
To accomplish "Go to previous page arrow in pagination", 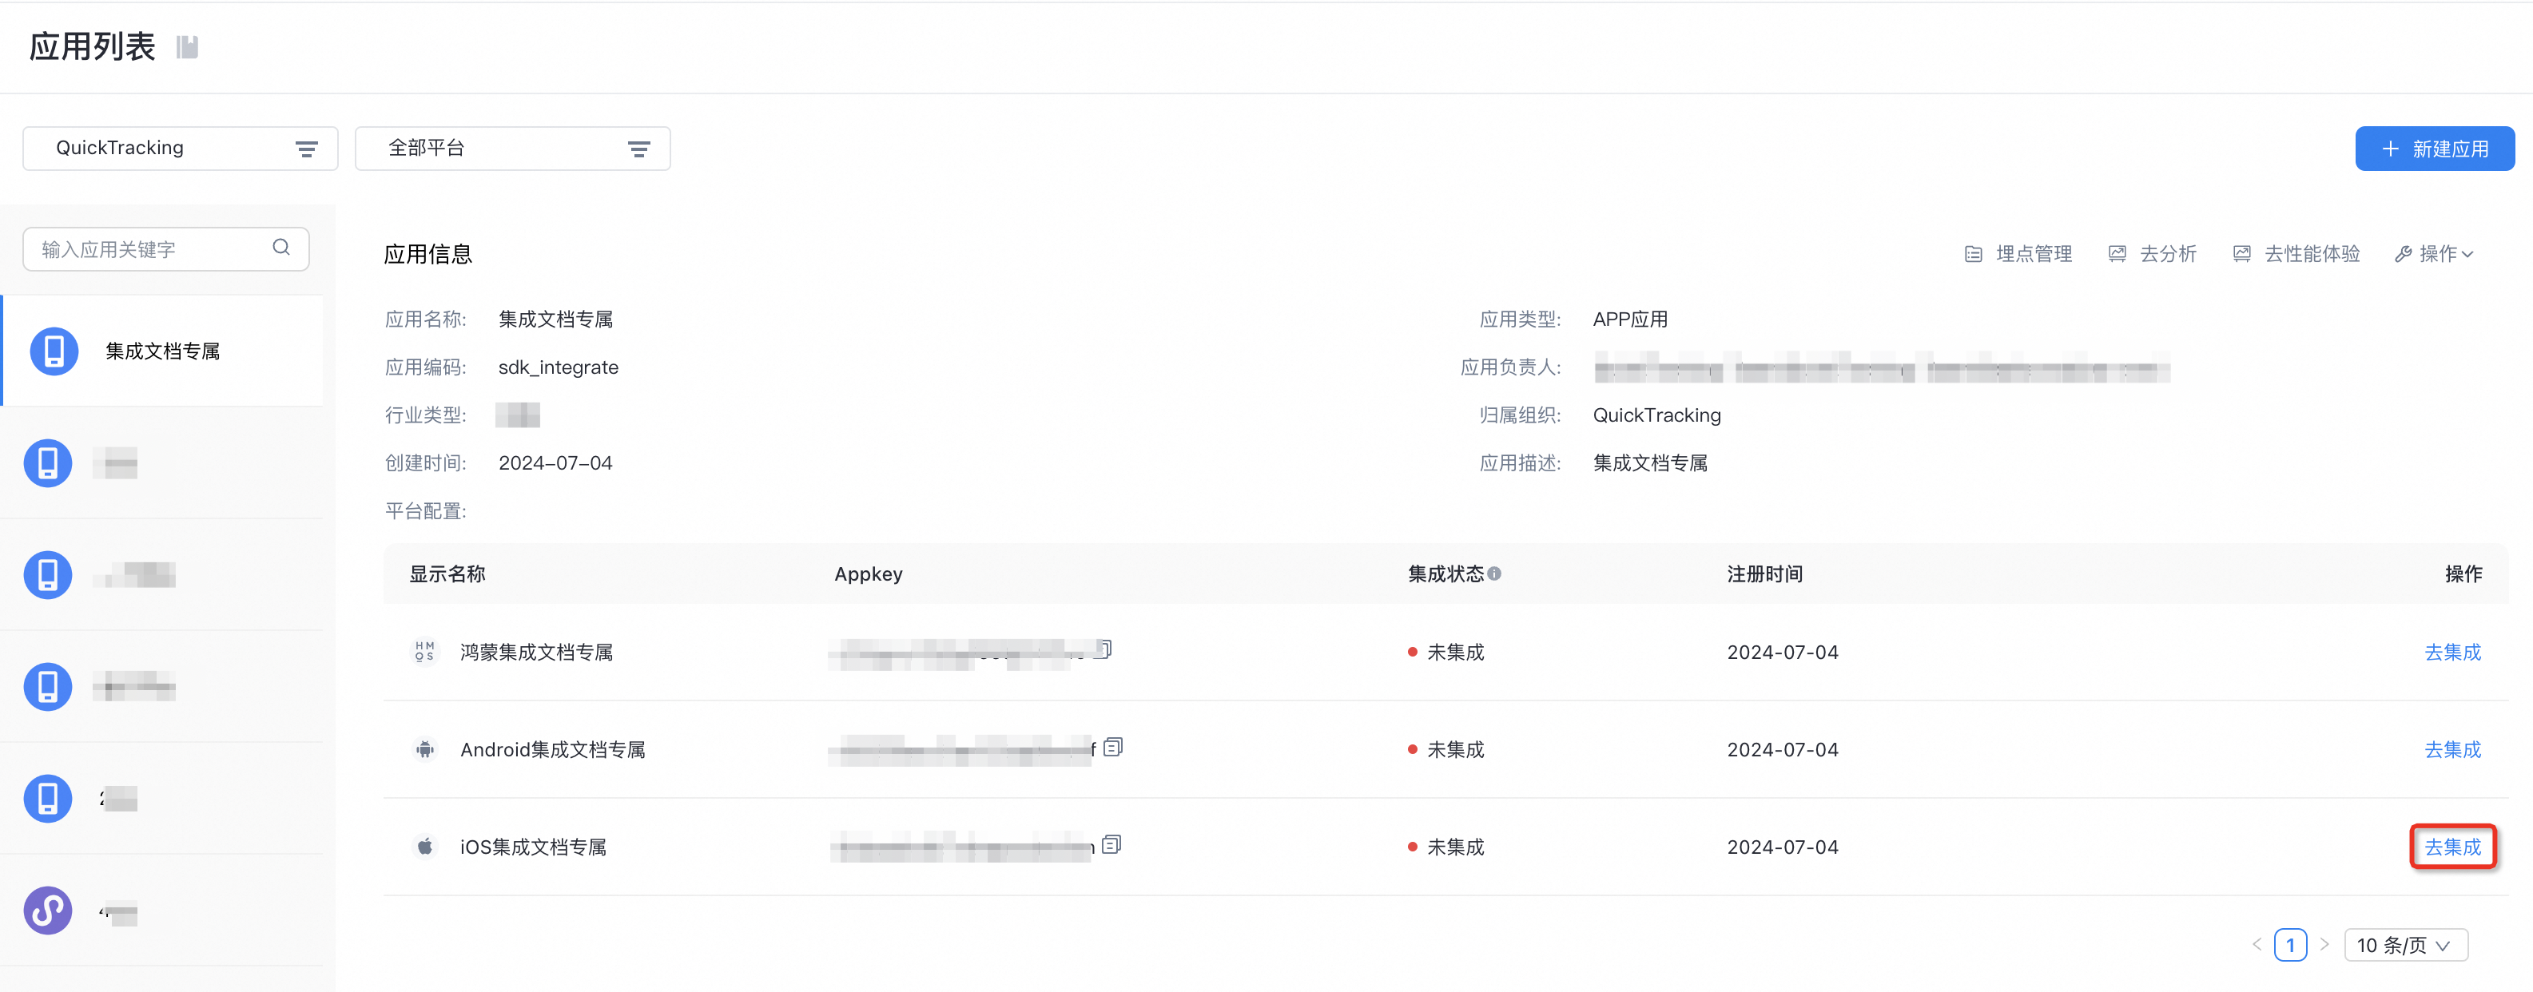I will coord(2257,944).
